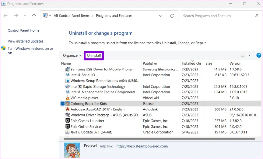Viewport: 263px width, 159px height.
Task: Click the Windows Setup Remediations icon
Action: click(x=68, y=81)
